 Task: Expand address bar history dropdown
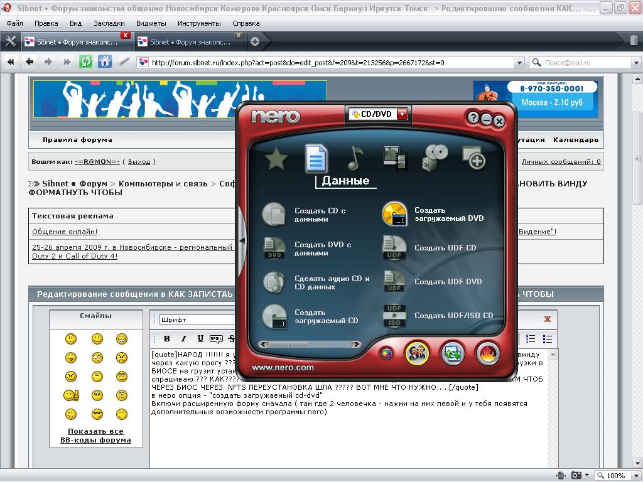click(519, 63)
